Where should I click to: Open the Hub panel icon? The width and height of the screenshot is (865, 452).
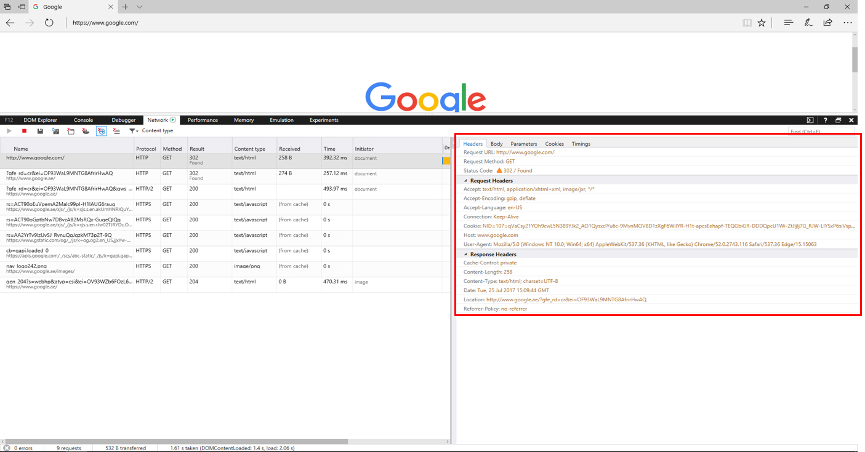788,23
